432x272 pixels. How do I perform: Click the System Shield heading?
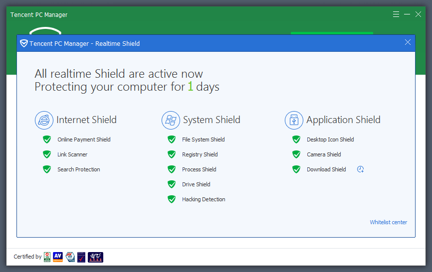(x=212, y=120)
